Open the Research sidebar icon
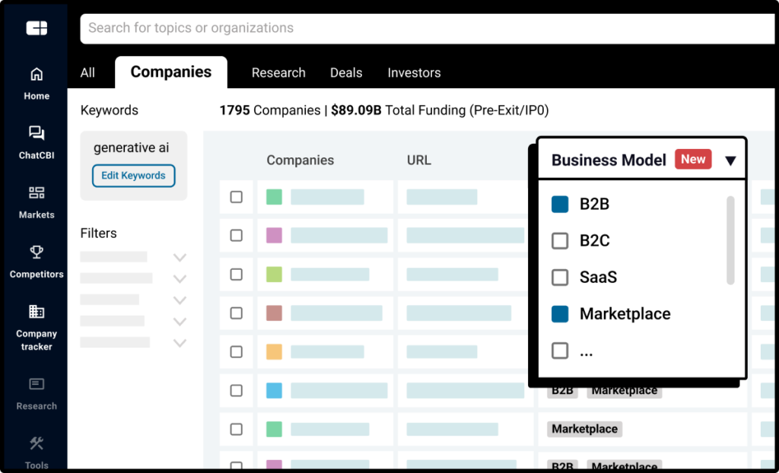 [37, 385]
